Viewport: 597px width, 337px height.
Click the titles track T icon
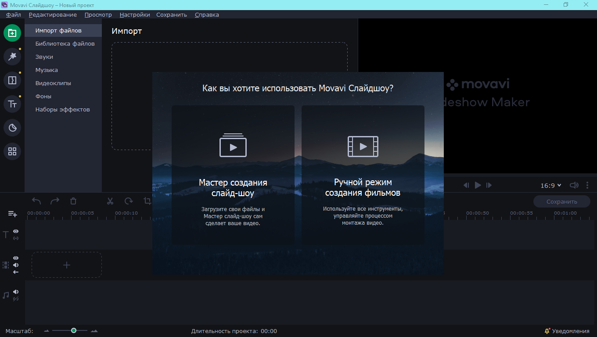pos(6,234)
